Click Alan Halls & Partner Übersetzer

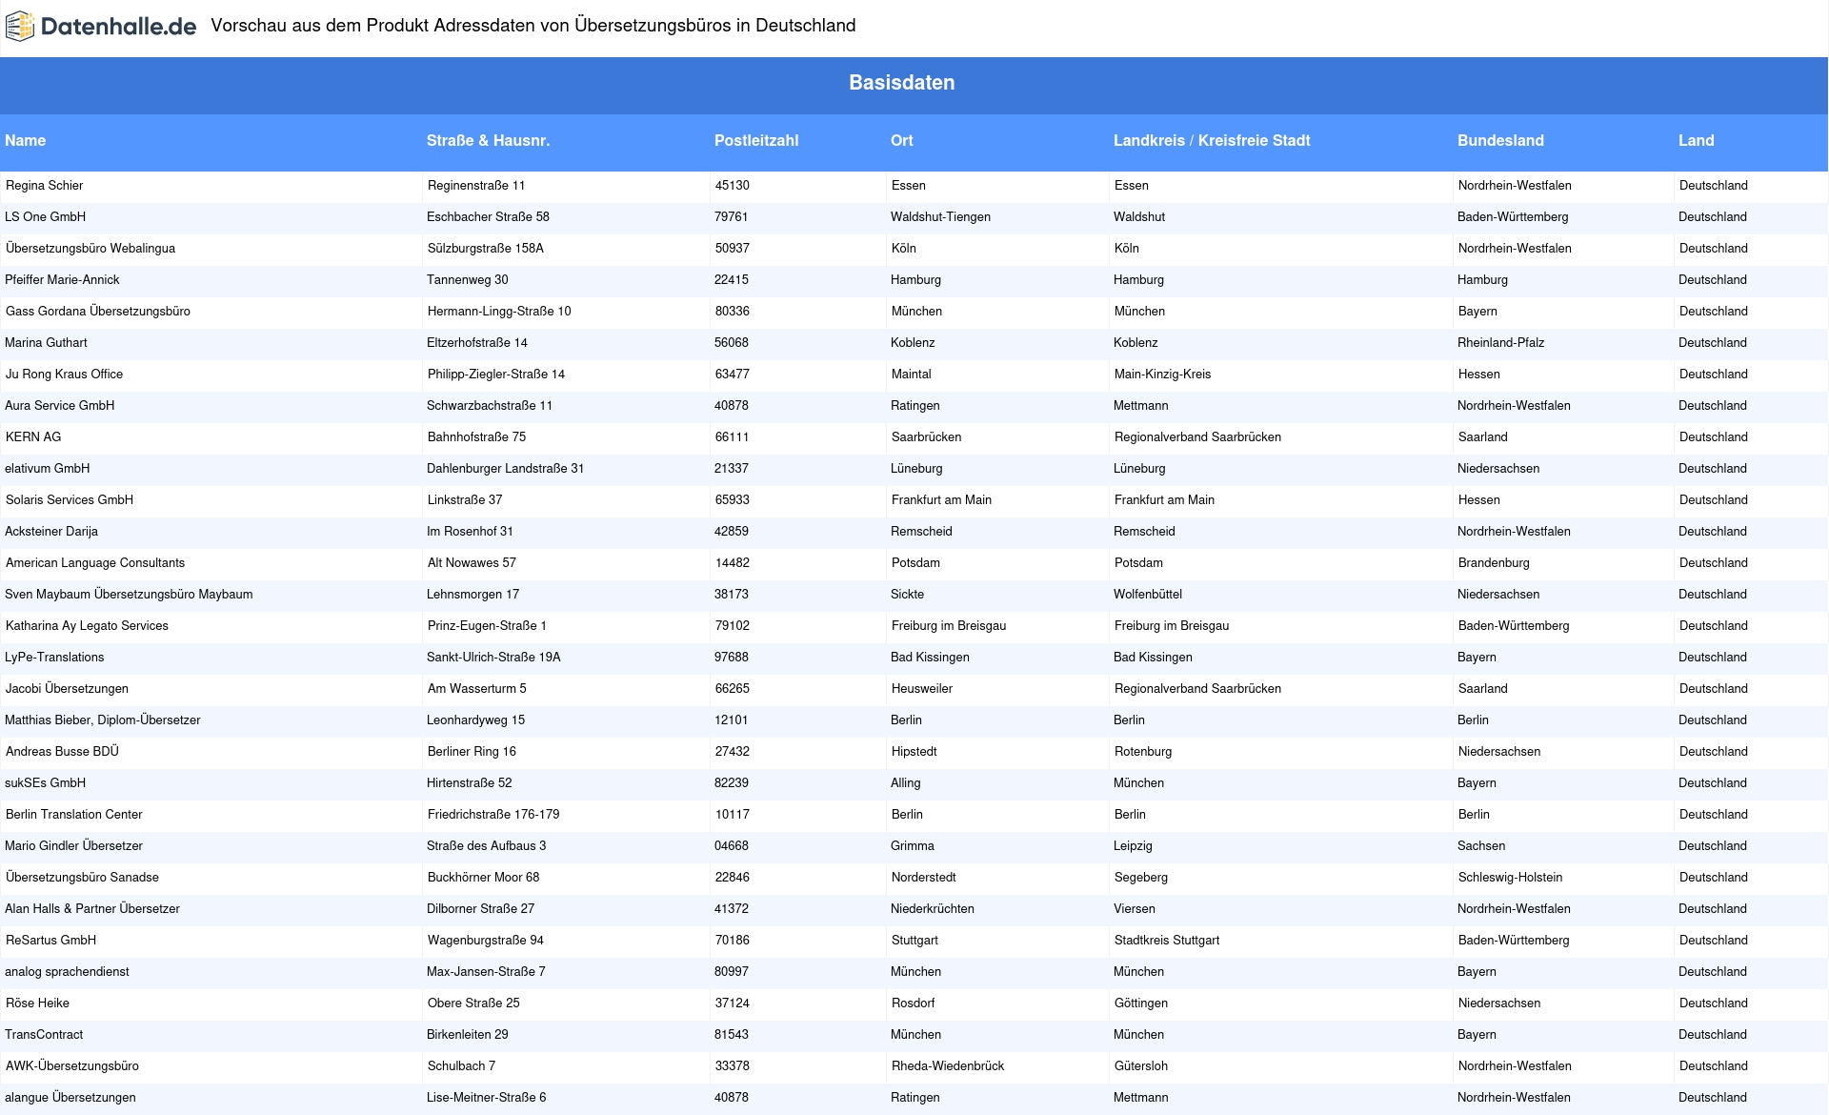[x=92, y=909]
